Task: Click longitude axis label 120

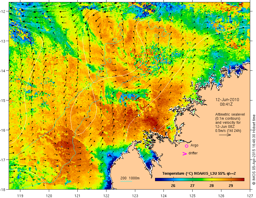Action: click(49, 196)
